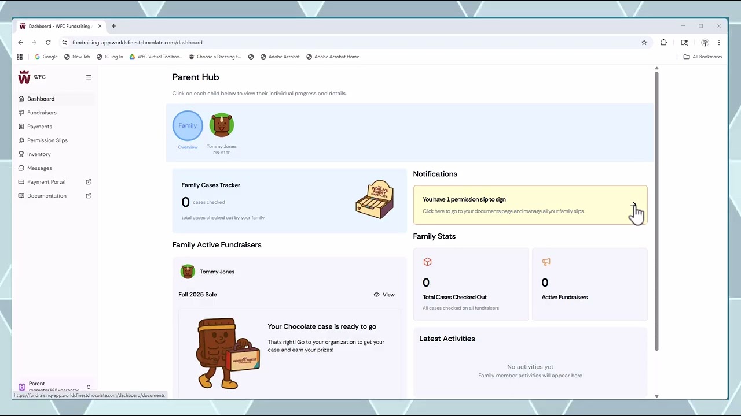Reload the page with the refresh icon
Image resolution: width=741 pixels, height=416 pixels.
pyautogui.click(x=48, y=42)
